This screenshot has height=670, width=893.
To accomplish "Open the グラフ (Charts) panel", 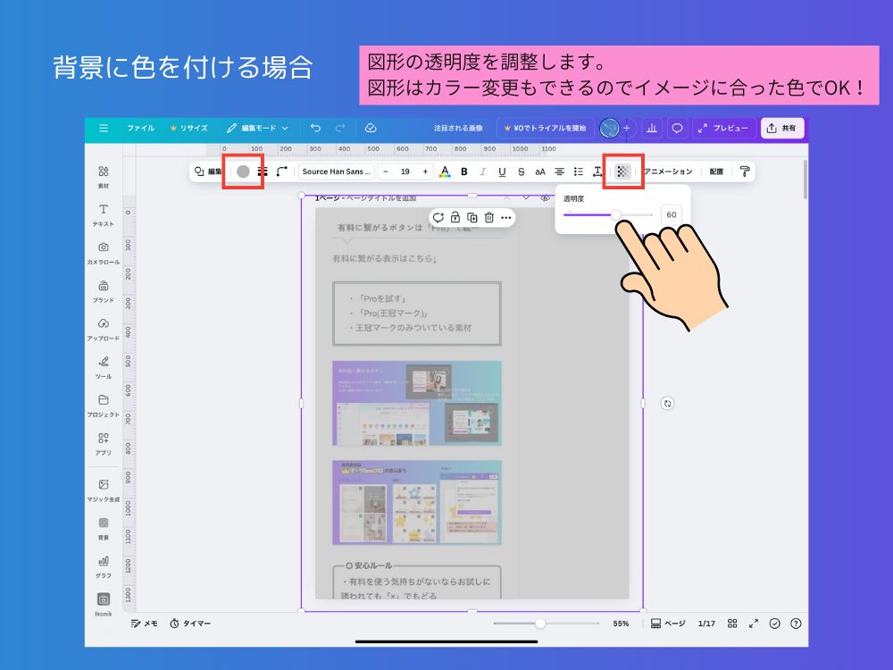I will 103,565.
